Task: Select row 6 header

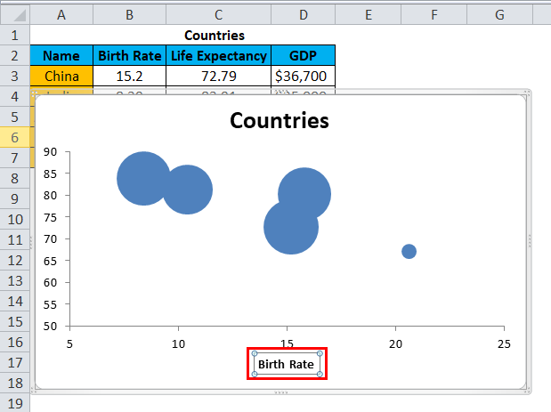Action: pyautogui.click(x=15, y=137)
